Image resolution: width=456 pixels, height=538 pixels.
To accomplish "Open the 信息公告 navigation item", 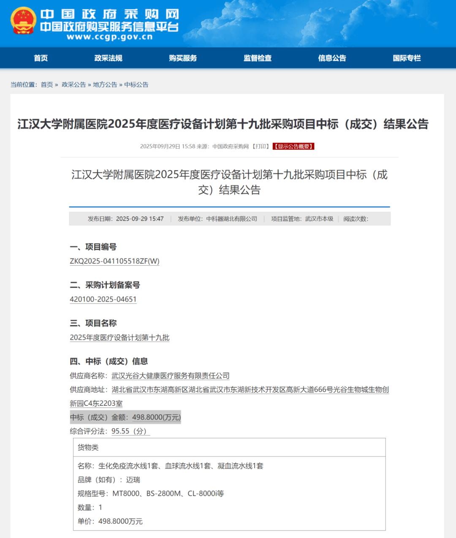I will click(x=332, y=58).
